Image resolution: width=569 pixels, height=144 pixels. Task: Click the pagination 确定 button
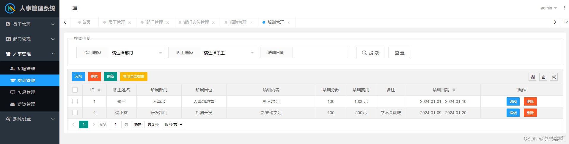(138, 124)
